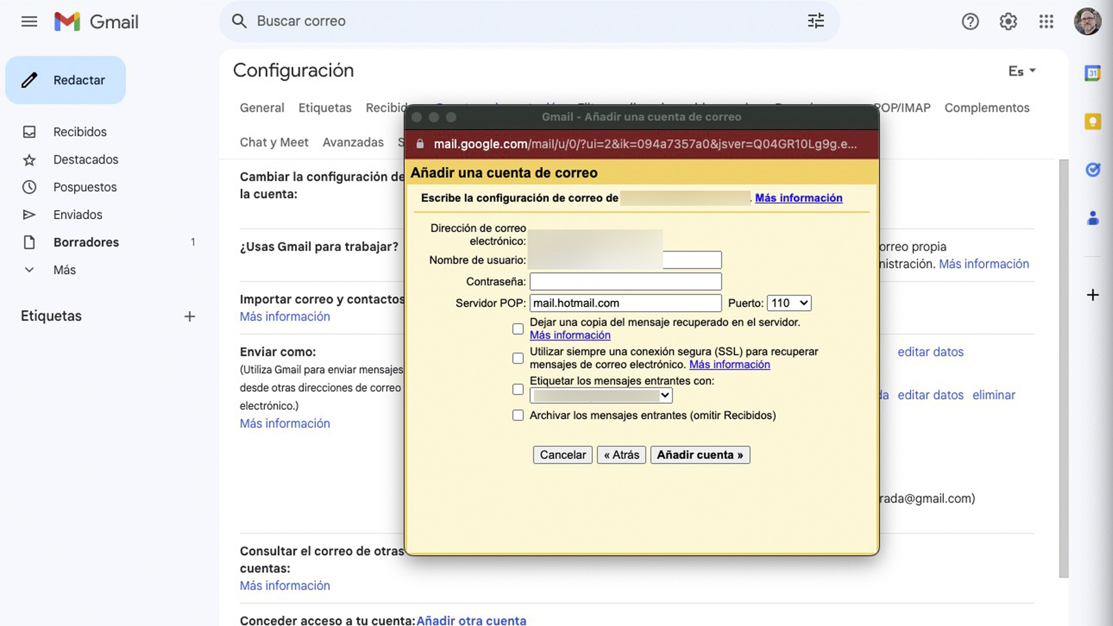Open Google Keep side panel icon
The width and height of the screenshot is (1113, 626).
pos(1093,121)
